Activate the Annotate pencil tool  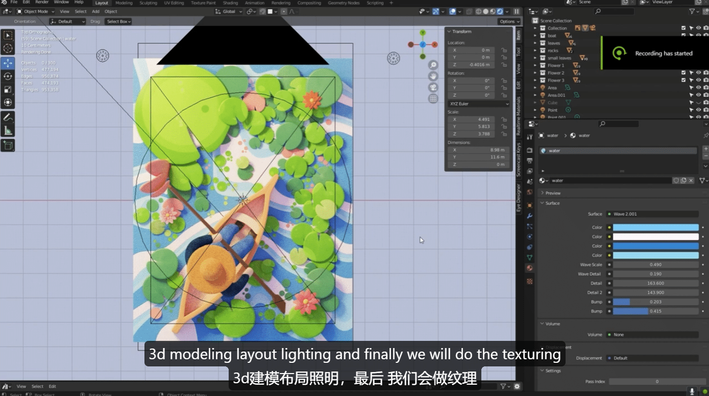(x=8, y=117)
